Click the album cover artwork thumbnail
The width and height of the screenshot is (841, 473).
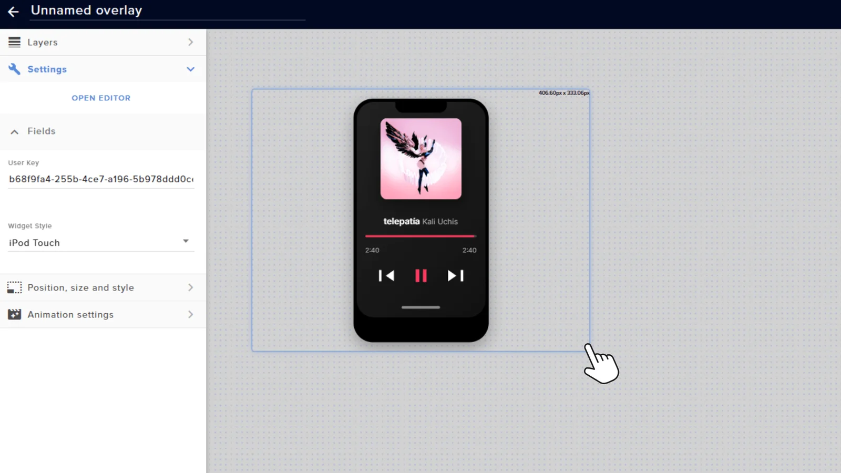(420, 159)
